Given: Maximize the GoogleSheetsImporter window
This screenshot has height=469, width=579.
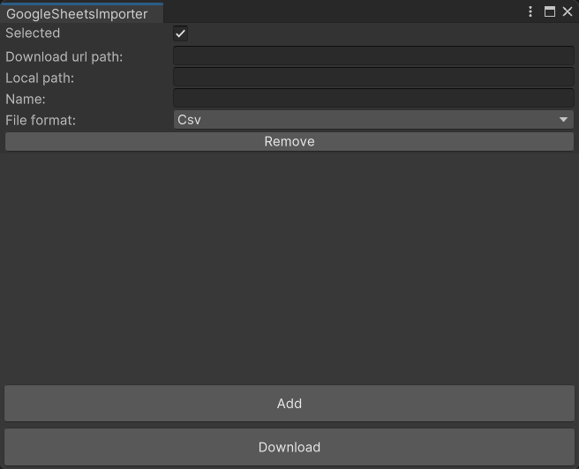Looking at the screenshot, I should 550,11.
